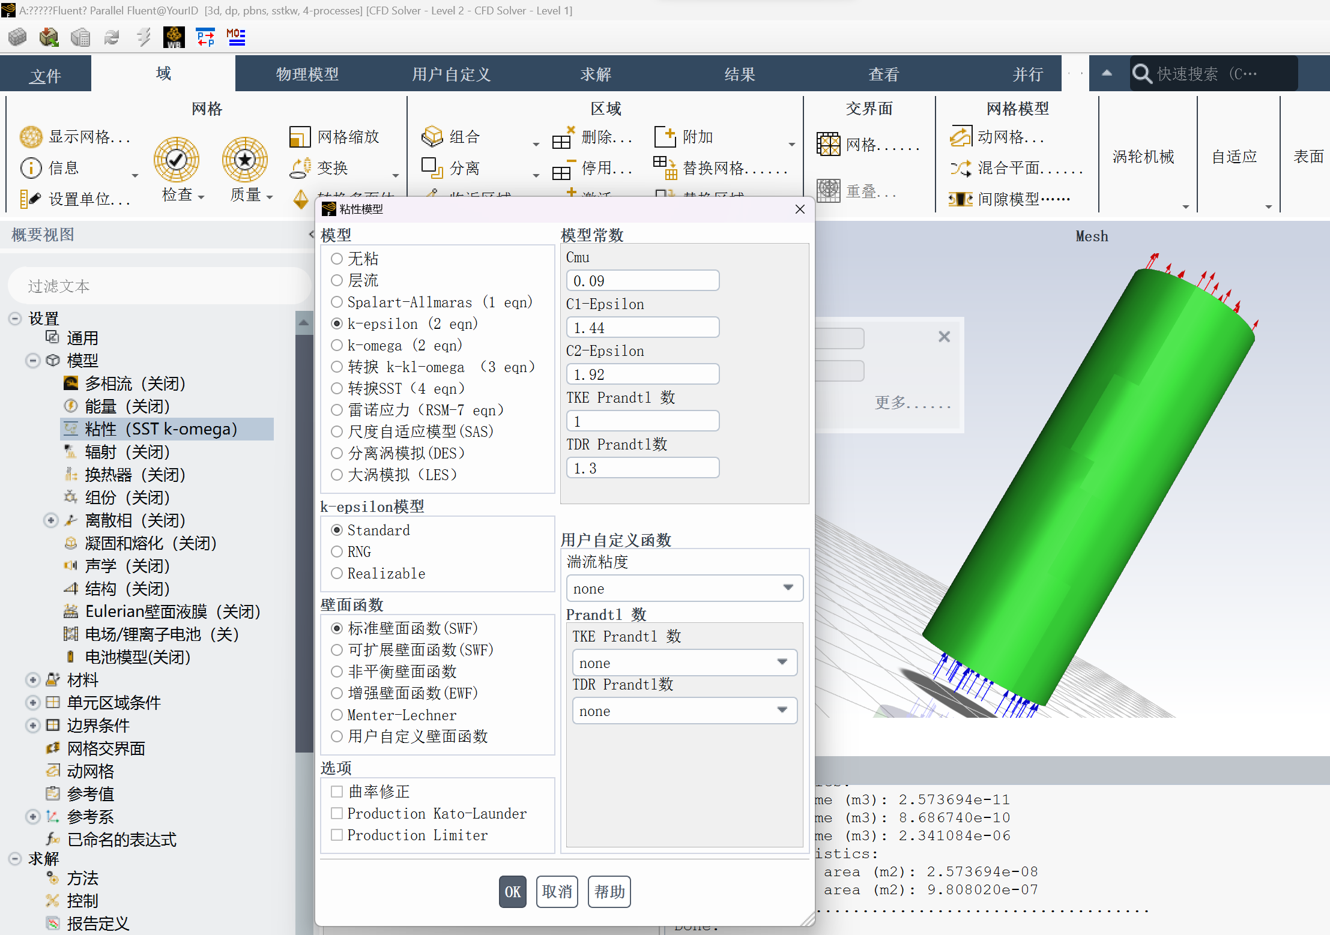Viewport: 1330px width, 935px height.
Task: Click the Turbomachinery (涡轮机械) button
Action: pyautogui.click(x=1143, y=157)
